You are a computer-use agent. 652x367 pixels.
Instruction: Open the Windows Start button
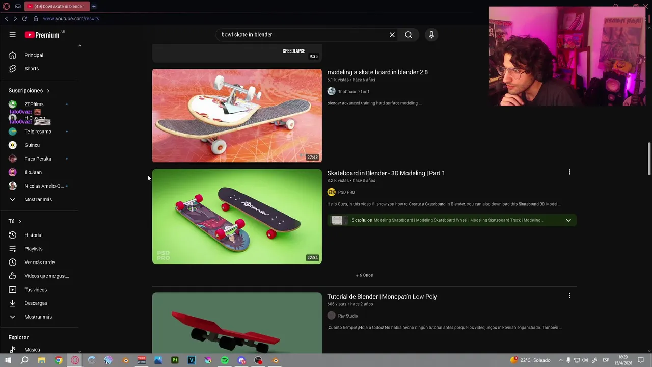(x=8, y=360)
